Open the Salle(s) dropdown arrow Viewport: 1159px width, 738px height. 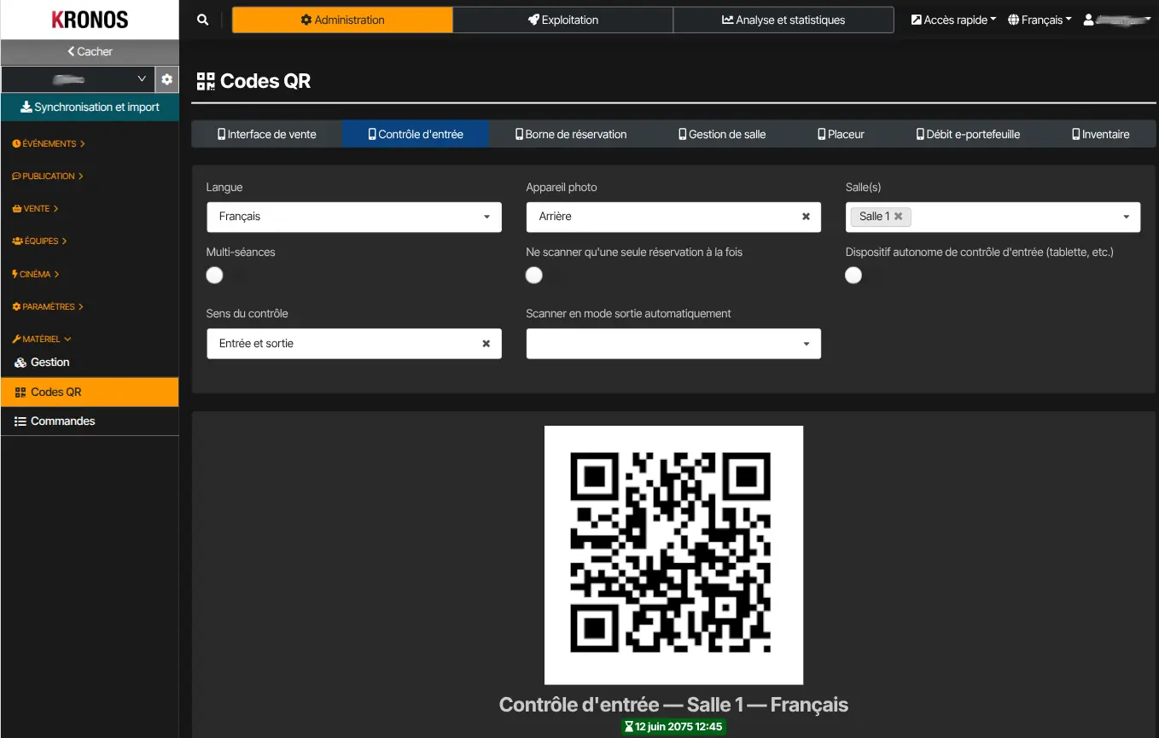(x=1127, y=217)
